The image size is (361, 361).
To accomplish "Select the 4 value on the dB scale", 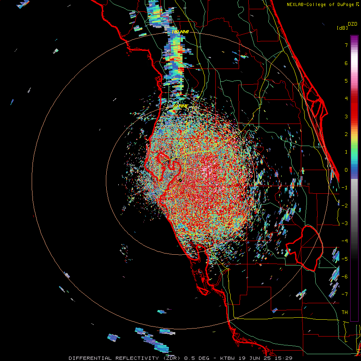I will [346, 99].
